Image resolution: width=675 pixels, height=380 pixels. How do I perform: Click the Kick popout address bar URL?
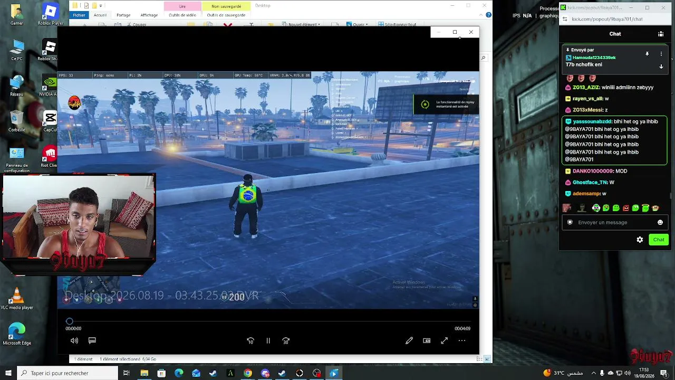[x=607, y=19]
